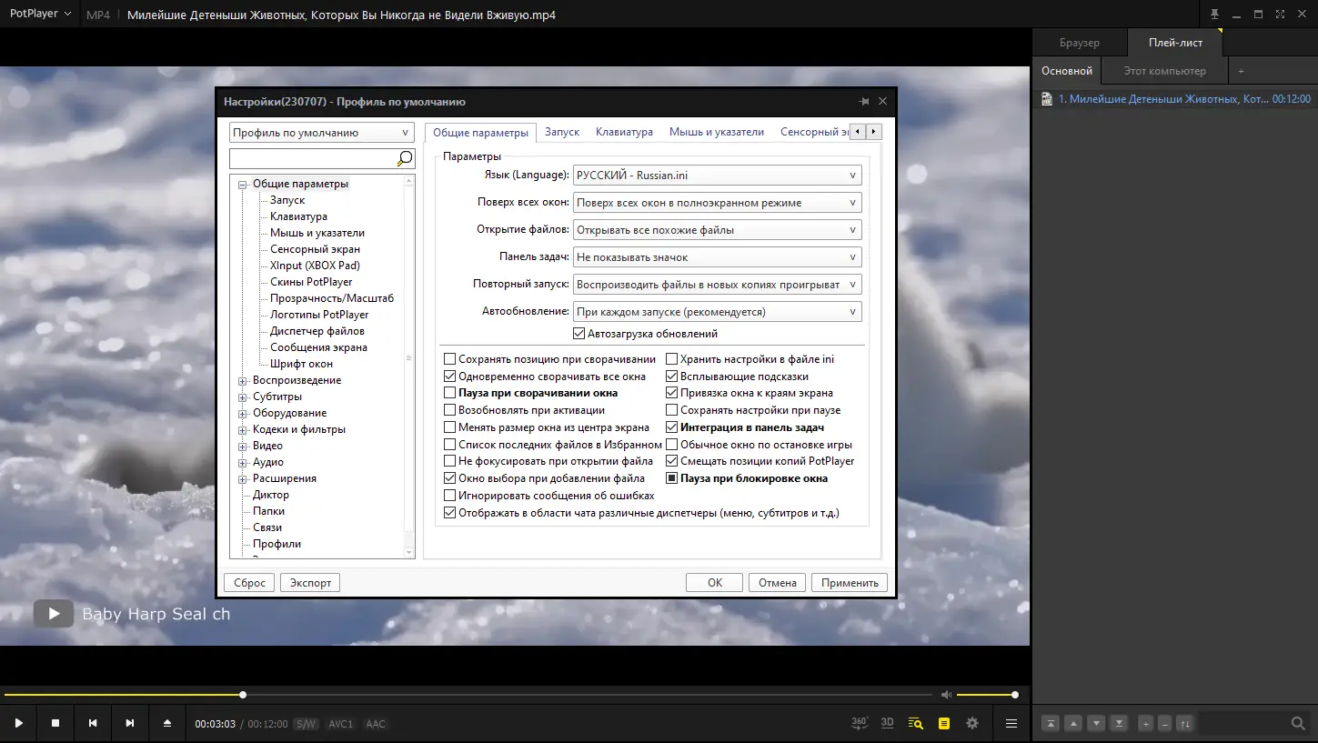Toggle 'Интеграция в панель задач' checkbox
This screenshot has height=743, width=1318.
(x=672, y=427)
